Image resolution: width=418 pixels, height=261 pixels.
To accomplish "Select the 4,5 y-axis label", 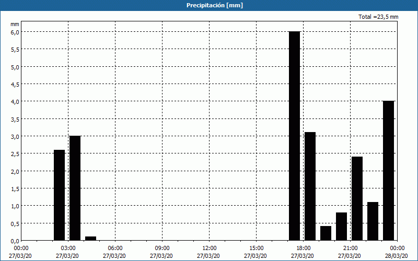I will [15, 85].
